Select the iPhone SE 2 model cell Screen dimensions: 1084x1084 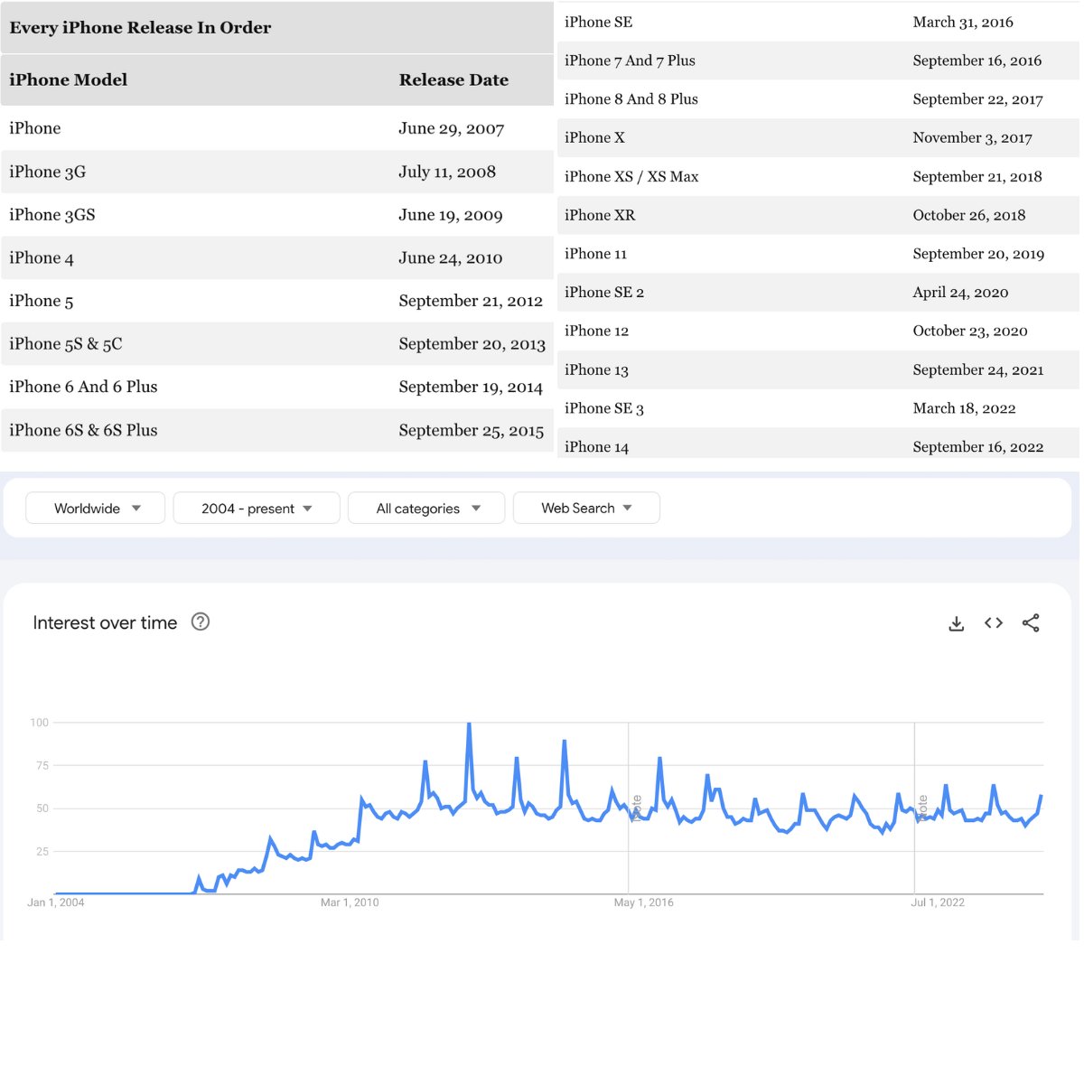coord(604,293)
